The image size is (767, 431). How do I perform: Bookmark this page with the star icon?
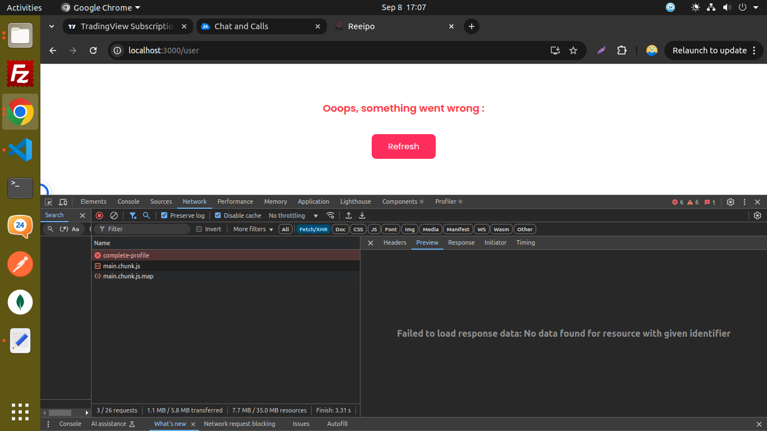point(573,51)
